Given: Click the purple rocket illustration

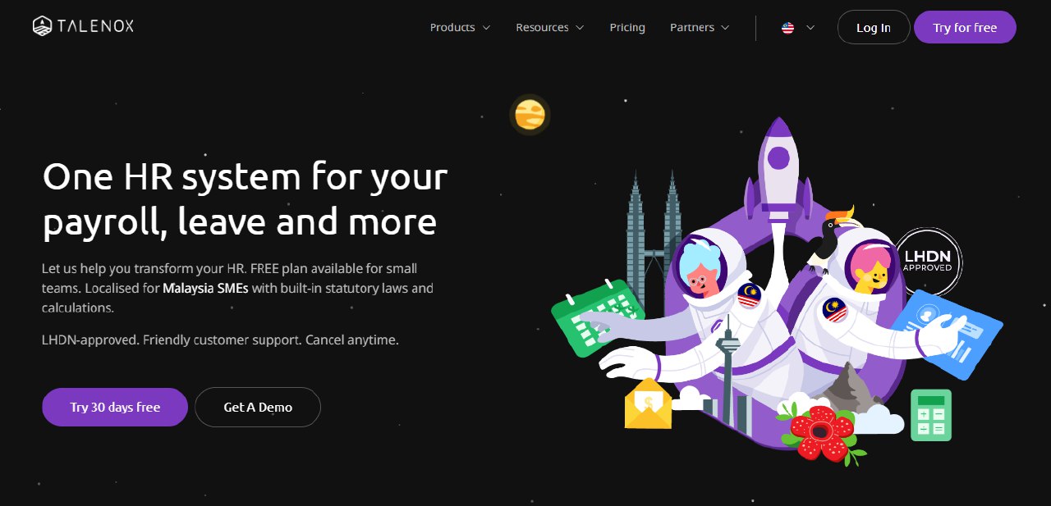Looking at the screenshot, I should [x=778, y=168].
